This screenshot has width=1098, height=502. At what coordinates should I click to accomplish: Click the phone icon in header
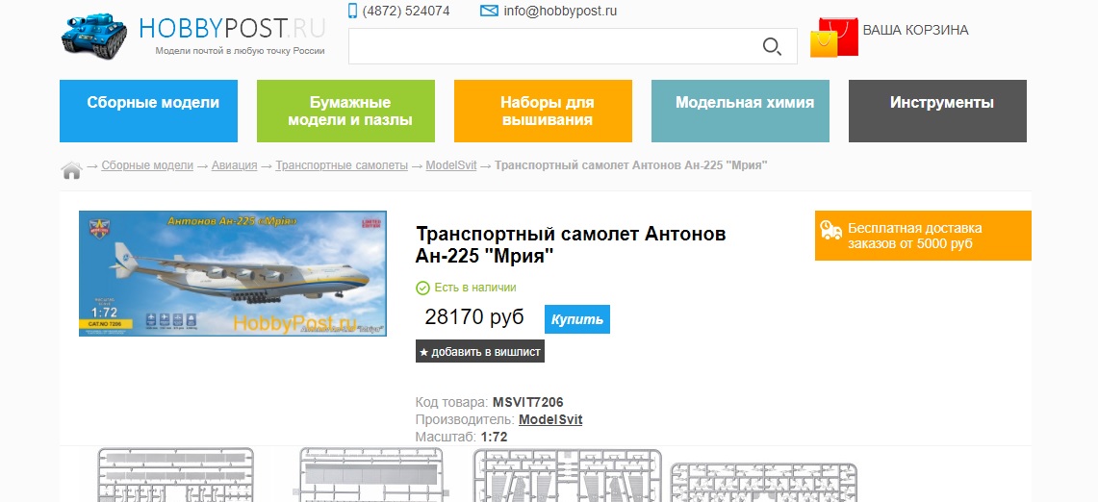coord(352,12)
